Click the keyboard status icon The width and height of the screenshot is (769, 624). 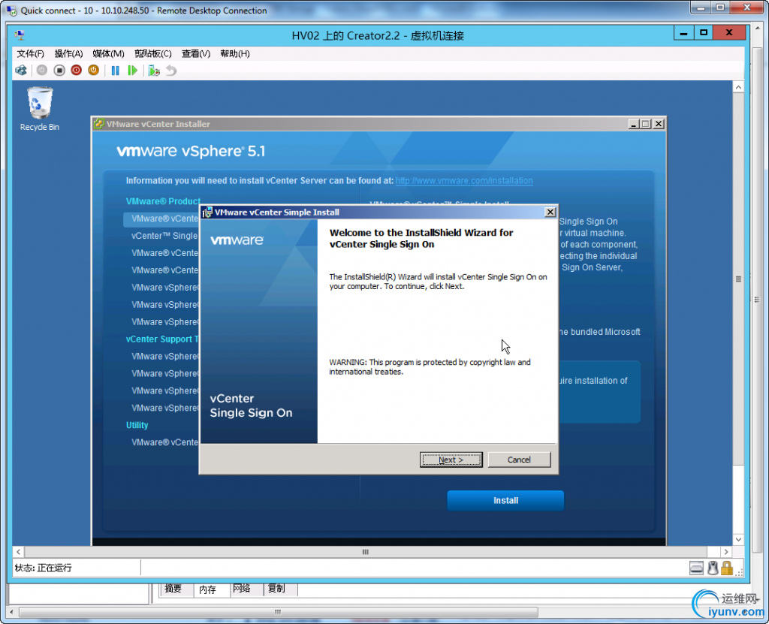click(x=696, y=568)
